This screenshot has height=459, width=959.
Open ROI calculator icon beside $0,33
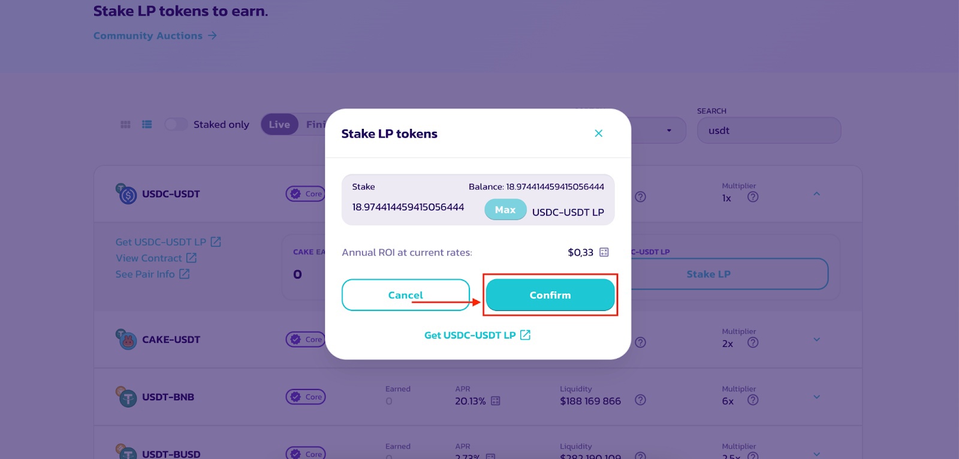[604, 252]
